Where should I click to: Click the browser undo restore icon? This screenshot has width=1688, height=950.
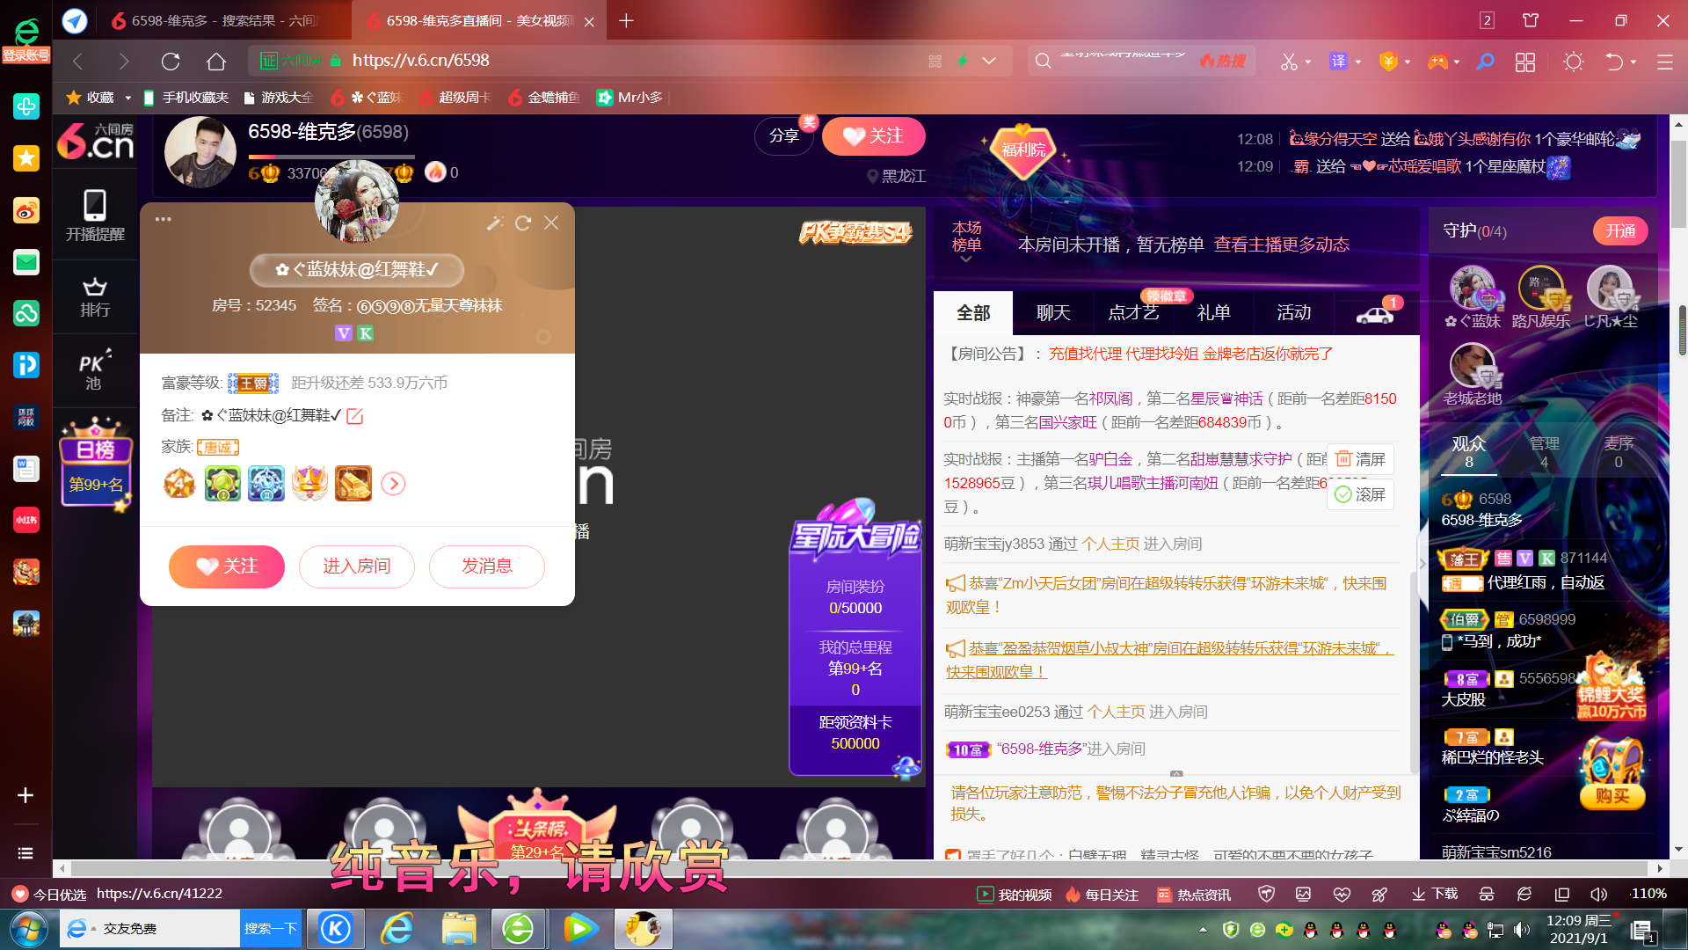1614,62
